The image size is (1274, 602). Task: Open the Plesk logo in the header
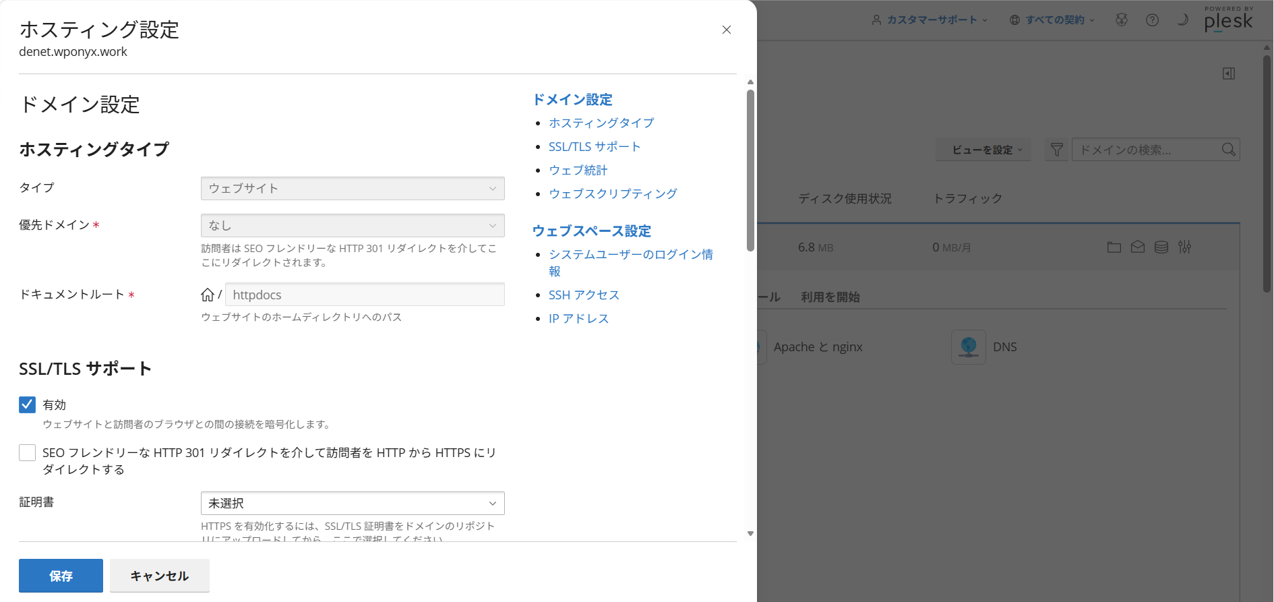click(1228, 20)
